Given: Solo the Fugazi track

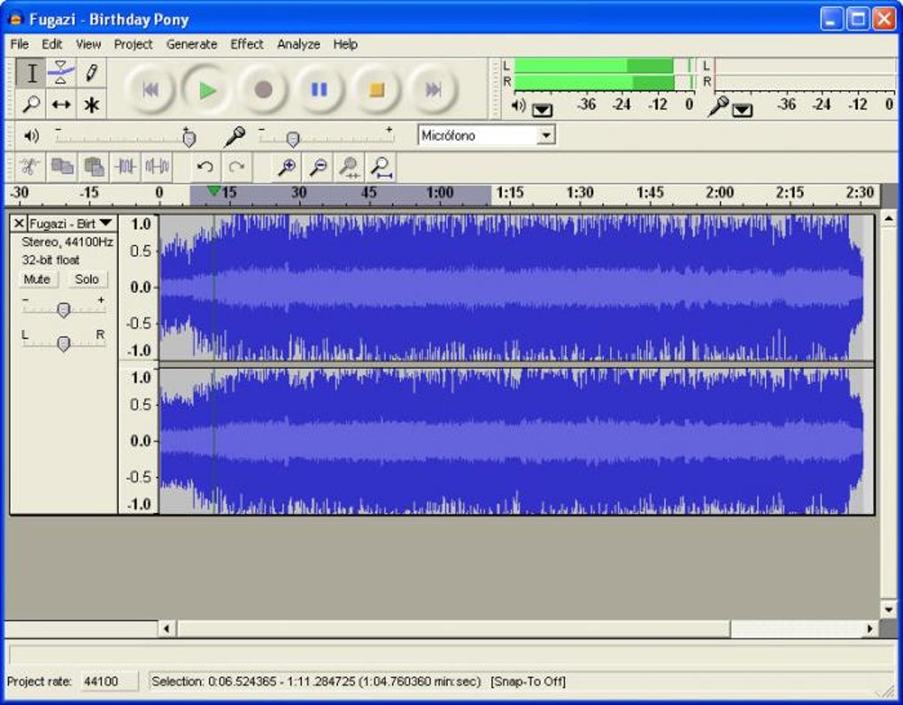Looking at the screenshot, I should (x=87, y=280).
